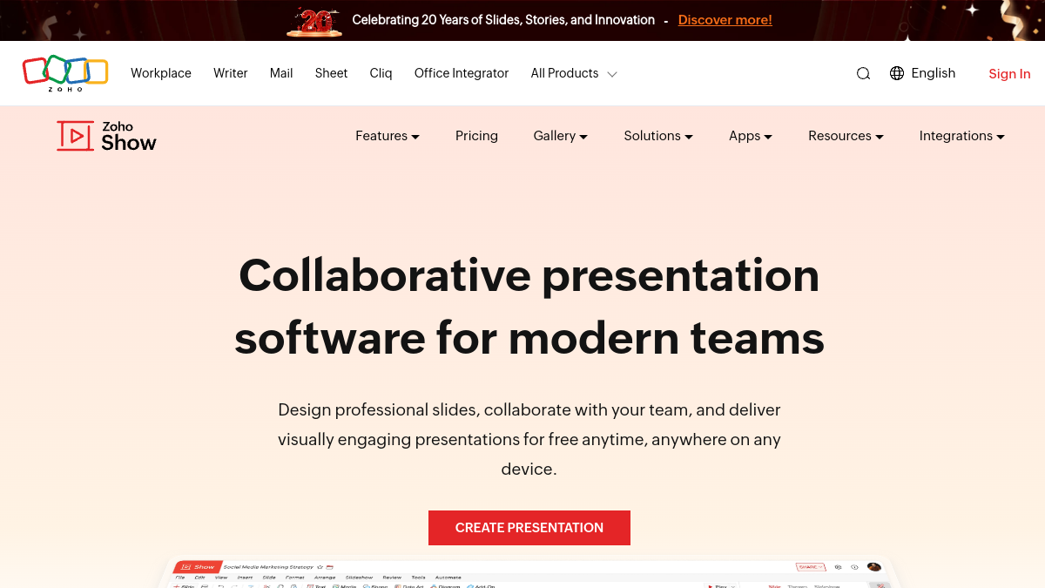Image resolution: width=1045 pixels, height=588 pixels.
Task: Open Automate menu in app preview
Action: point(448,578)
